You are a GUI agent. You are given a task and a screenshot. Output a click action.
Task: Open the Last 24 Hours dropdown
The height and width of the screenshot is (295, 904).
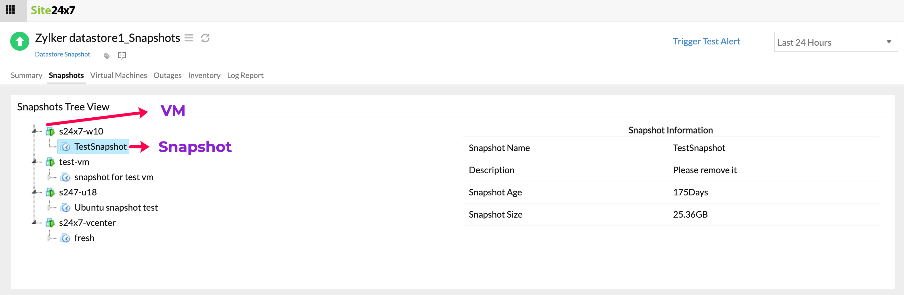tap(835, 42)
